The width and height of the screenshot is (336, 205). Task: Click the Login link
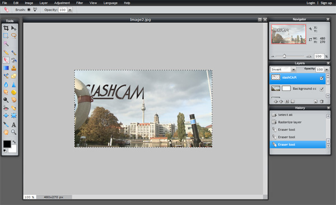tap(311, 3)
